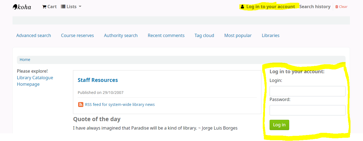Open Authority search
The width and height of the screenshot is (363, 141).
click(121, 35)
